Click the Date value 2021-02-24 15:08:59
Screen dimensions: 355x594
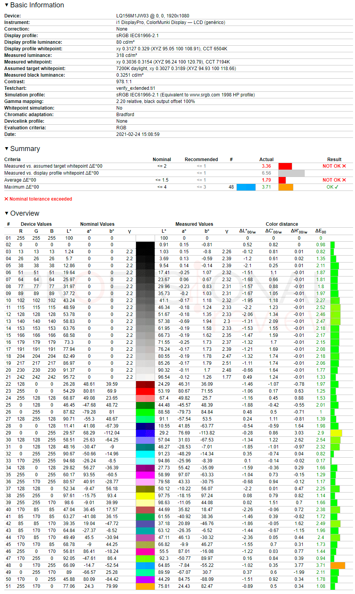[138, 134]
